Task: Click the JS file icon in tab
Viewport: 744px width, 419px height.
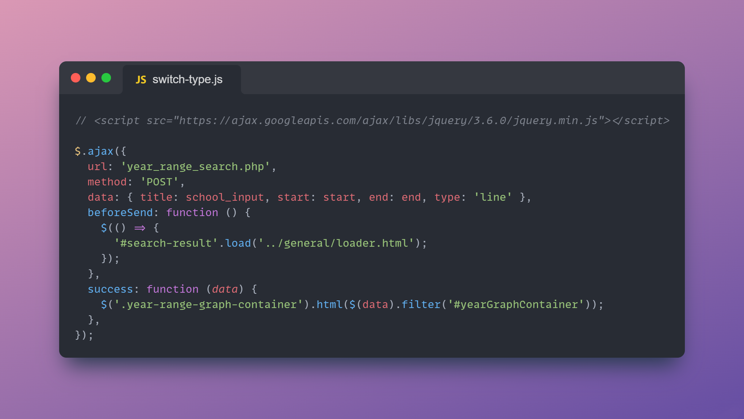Action: pos(141,80)
